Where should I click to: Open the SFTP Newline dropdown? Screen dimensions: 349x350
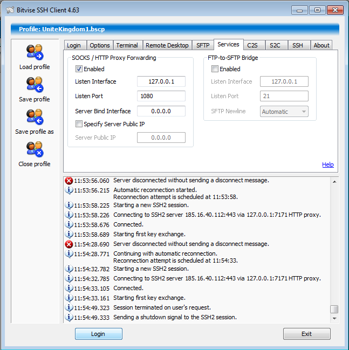[284, 112]
